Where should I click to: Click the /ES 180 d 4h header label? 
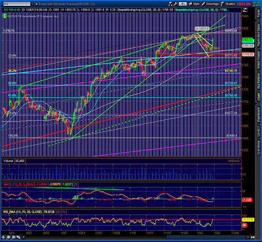tap(12, 10)
